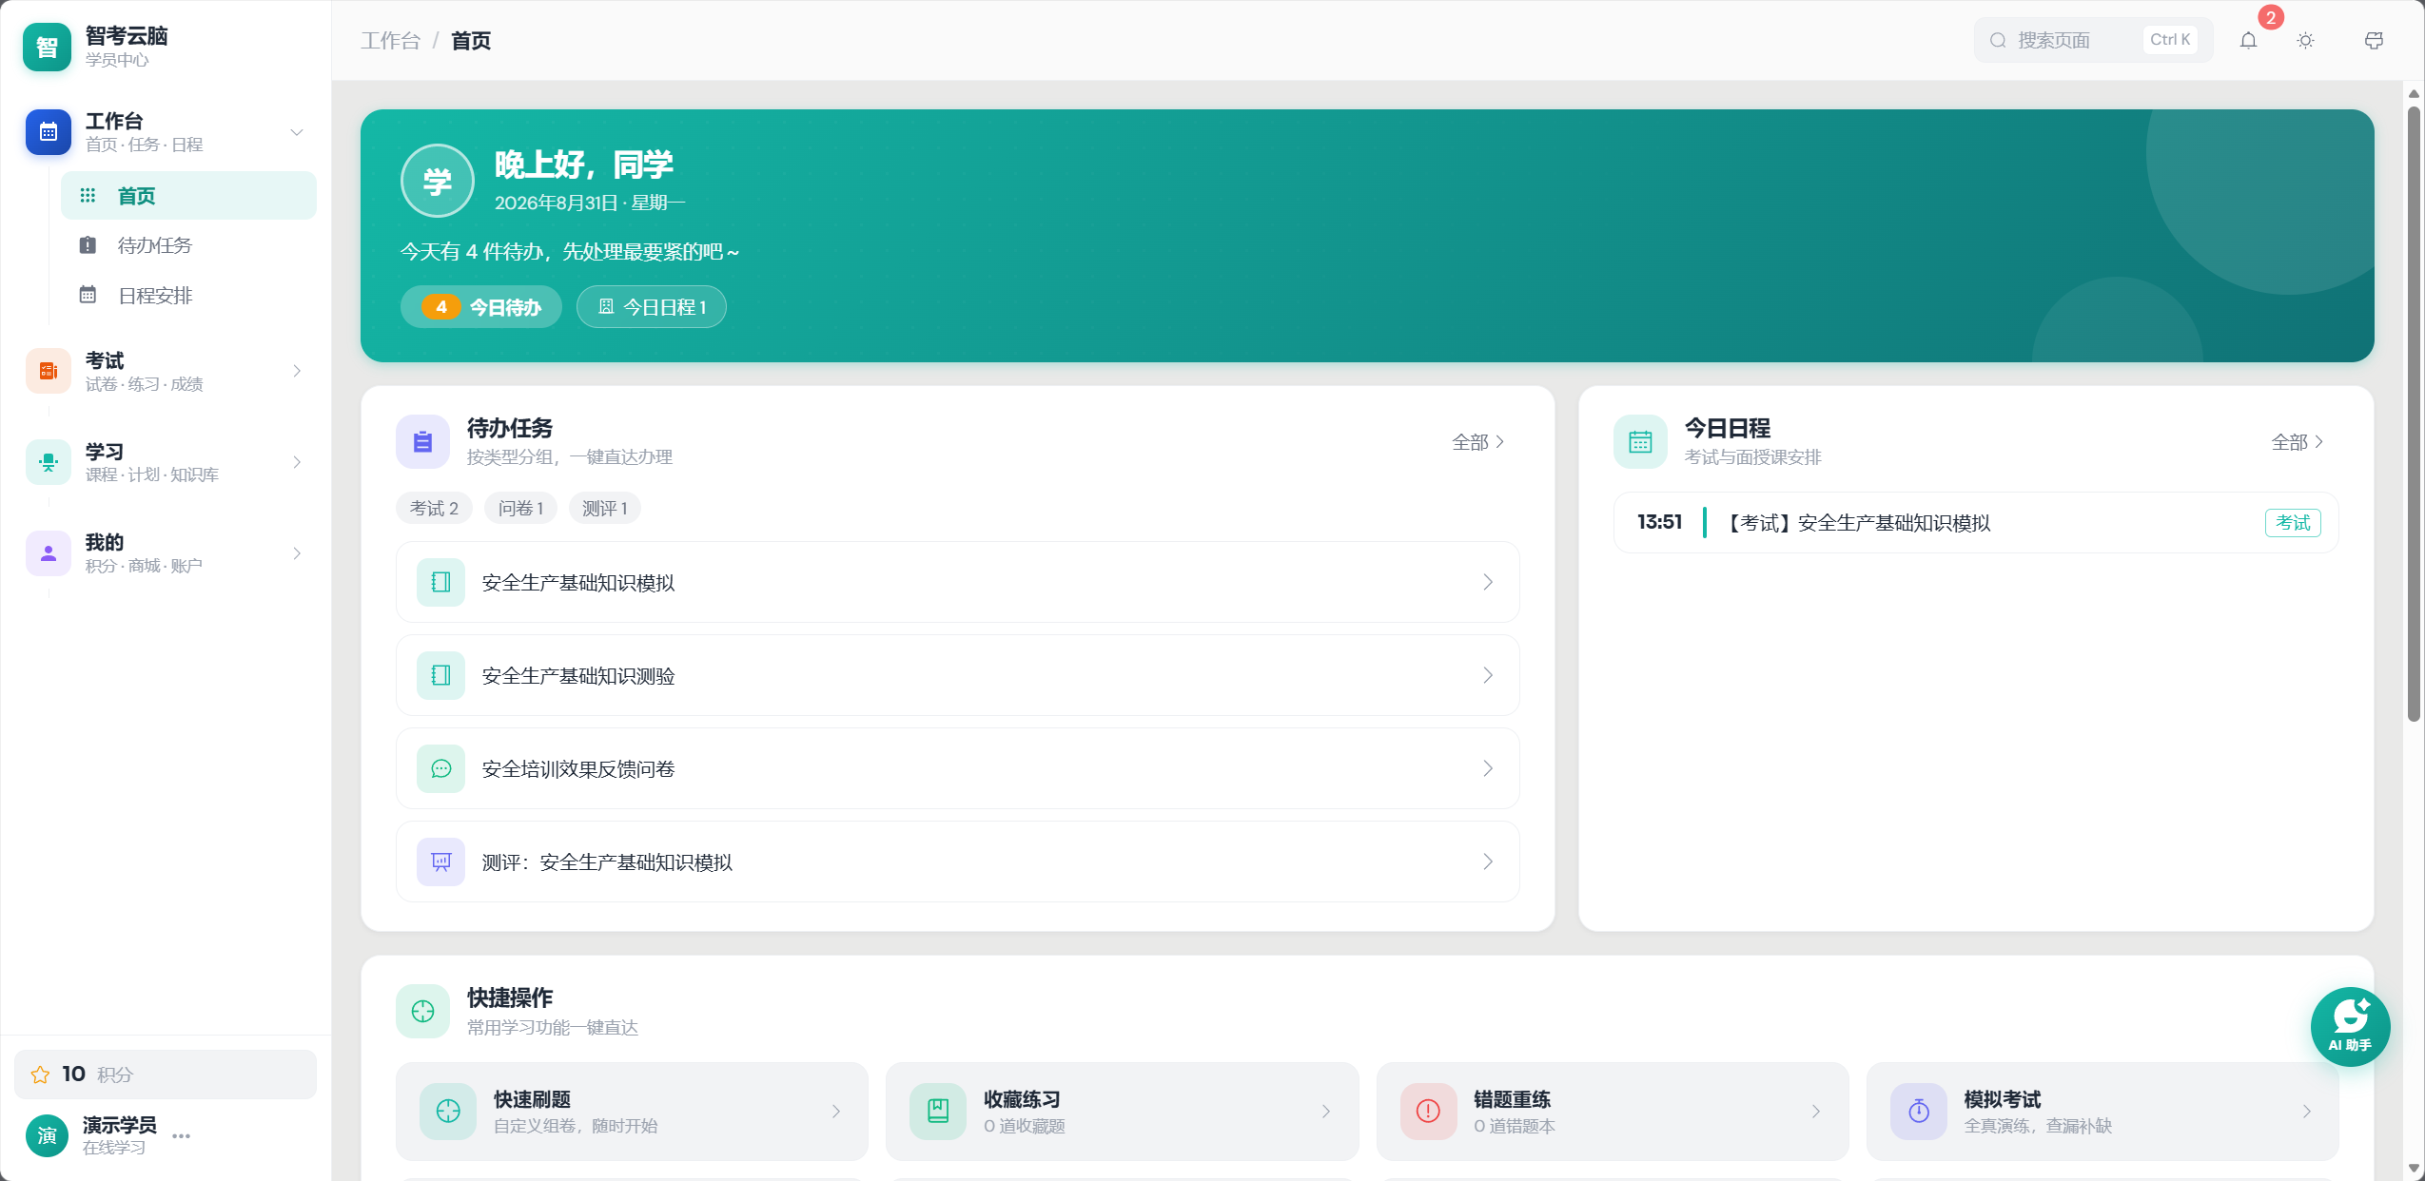Click the exam icon beside 安全生产基础知识模拟
Viewport: 2425px width, 1181px height.
coord(440,582)
